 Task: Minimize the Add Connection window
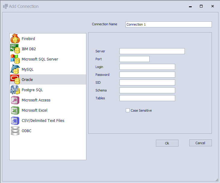click(x=190, y=6)
